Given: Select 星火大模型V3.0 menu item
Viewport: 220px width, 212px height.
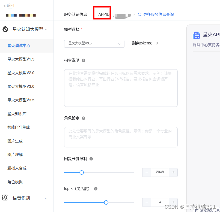Looking at the screenshot, I should 21,86.
